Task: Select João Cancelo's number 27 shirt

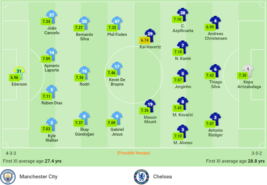Action: point(52,17)
